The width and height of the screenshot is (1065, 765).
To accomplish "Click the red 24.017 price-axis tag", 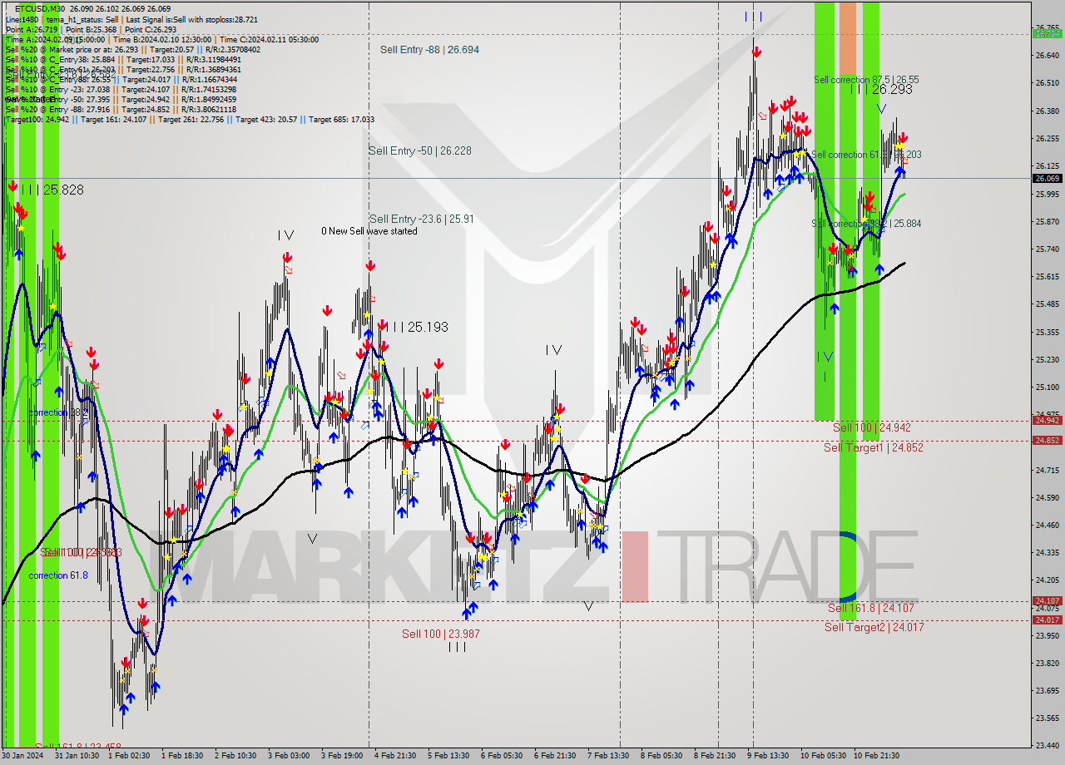I will click(x=1047, y=619).
